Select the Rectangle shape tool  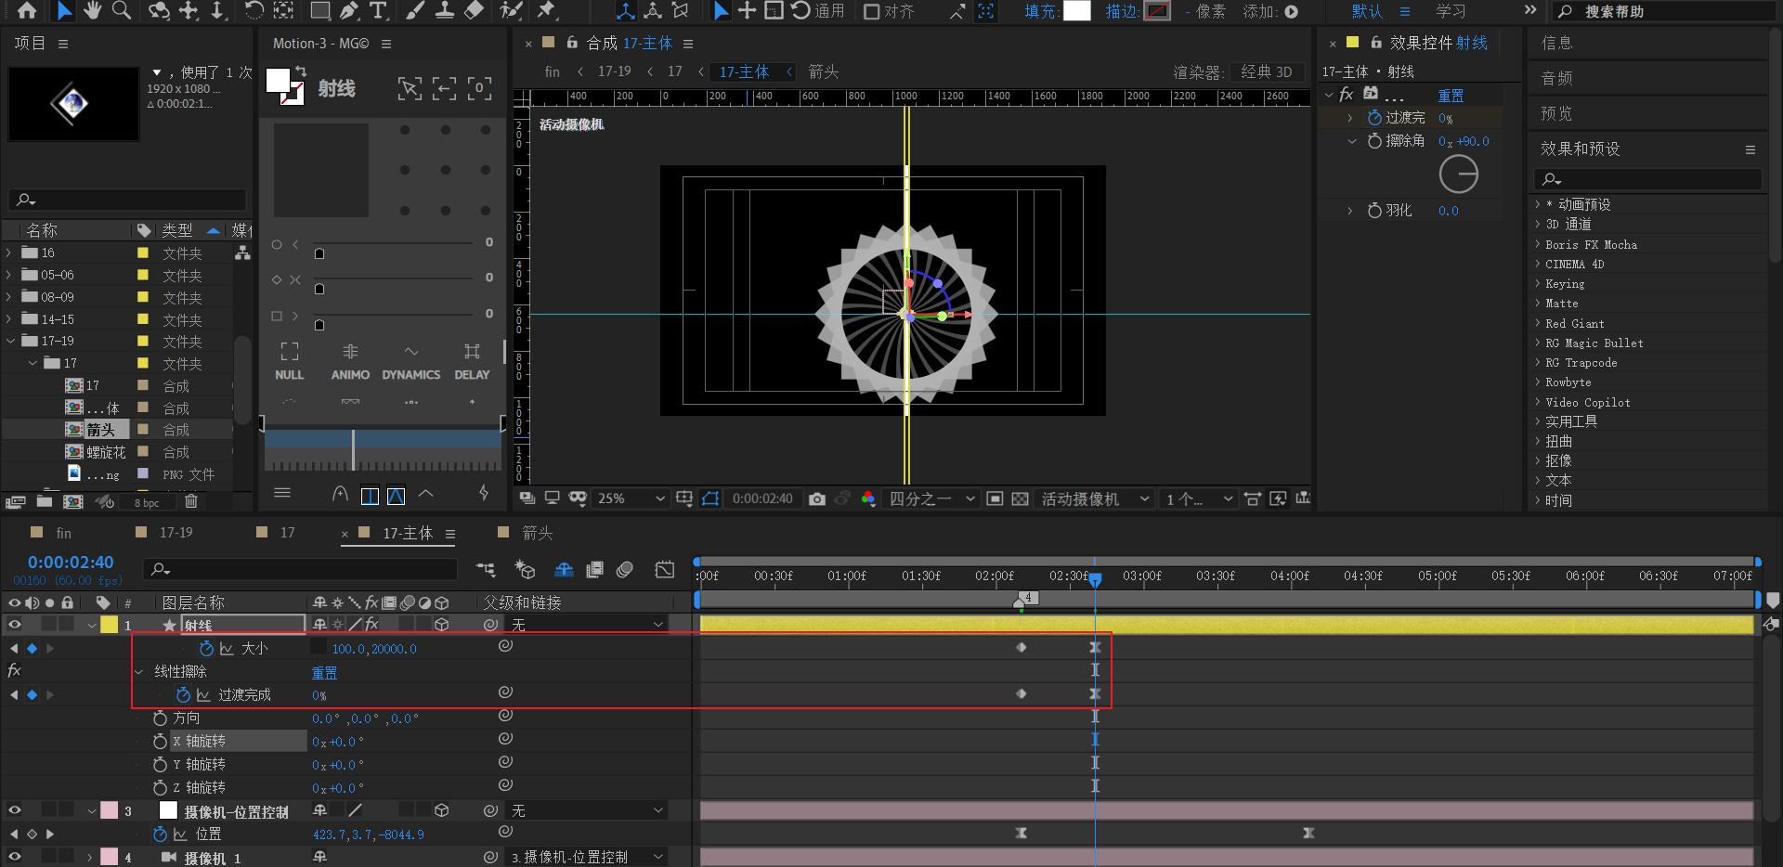tap(319, 10)
